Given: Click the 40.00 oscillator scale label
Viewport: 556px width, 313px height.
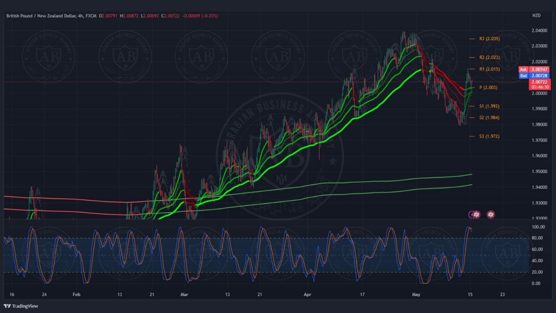Looking at the screenshot, I should click(x=537, y=261).
